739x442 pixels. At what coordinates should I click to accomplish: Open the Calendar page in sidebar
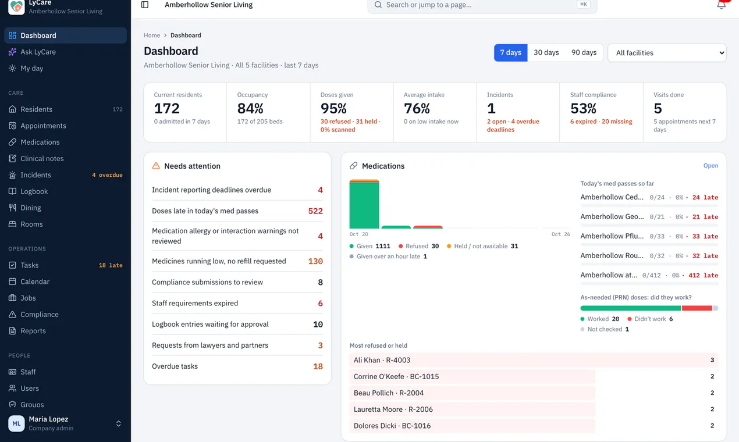coord(65,281)
